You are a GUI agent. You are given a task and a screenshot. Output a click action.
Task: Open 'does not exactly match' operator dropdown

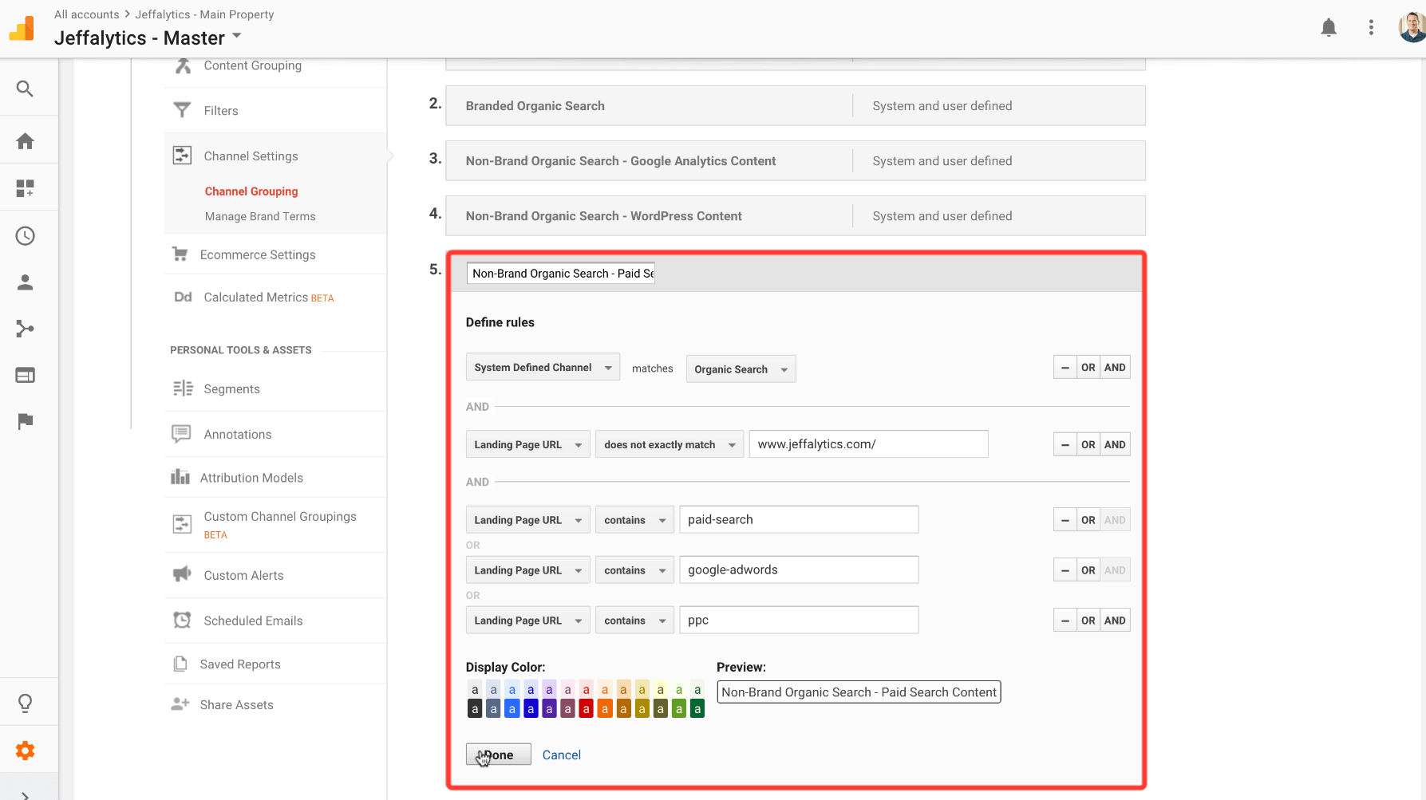pyautogui.click(x=670, y=445)
